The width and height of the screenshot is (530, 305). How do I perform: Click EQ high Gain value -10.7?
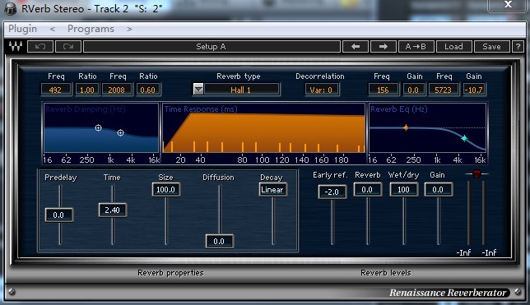(x=474, y=90)
